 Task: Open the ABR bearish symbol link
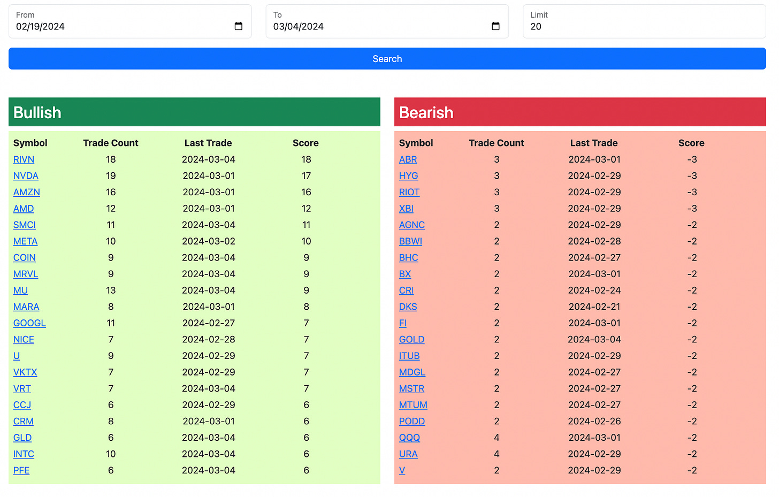pos(408,159)
